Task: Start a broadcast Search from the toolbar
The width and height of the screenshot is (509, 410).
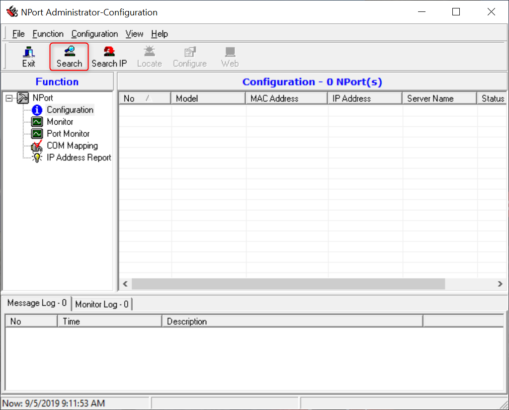Action: click(69, 57)
